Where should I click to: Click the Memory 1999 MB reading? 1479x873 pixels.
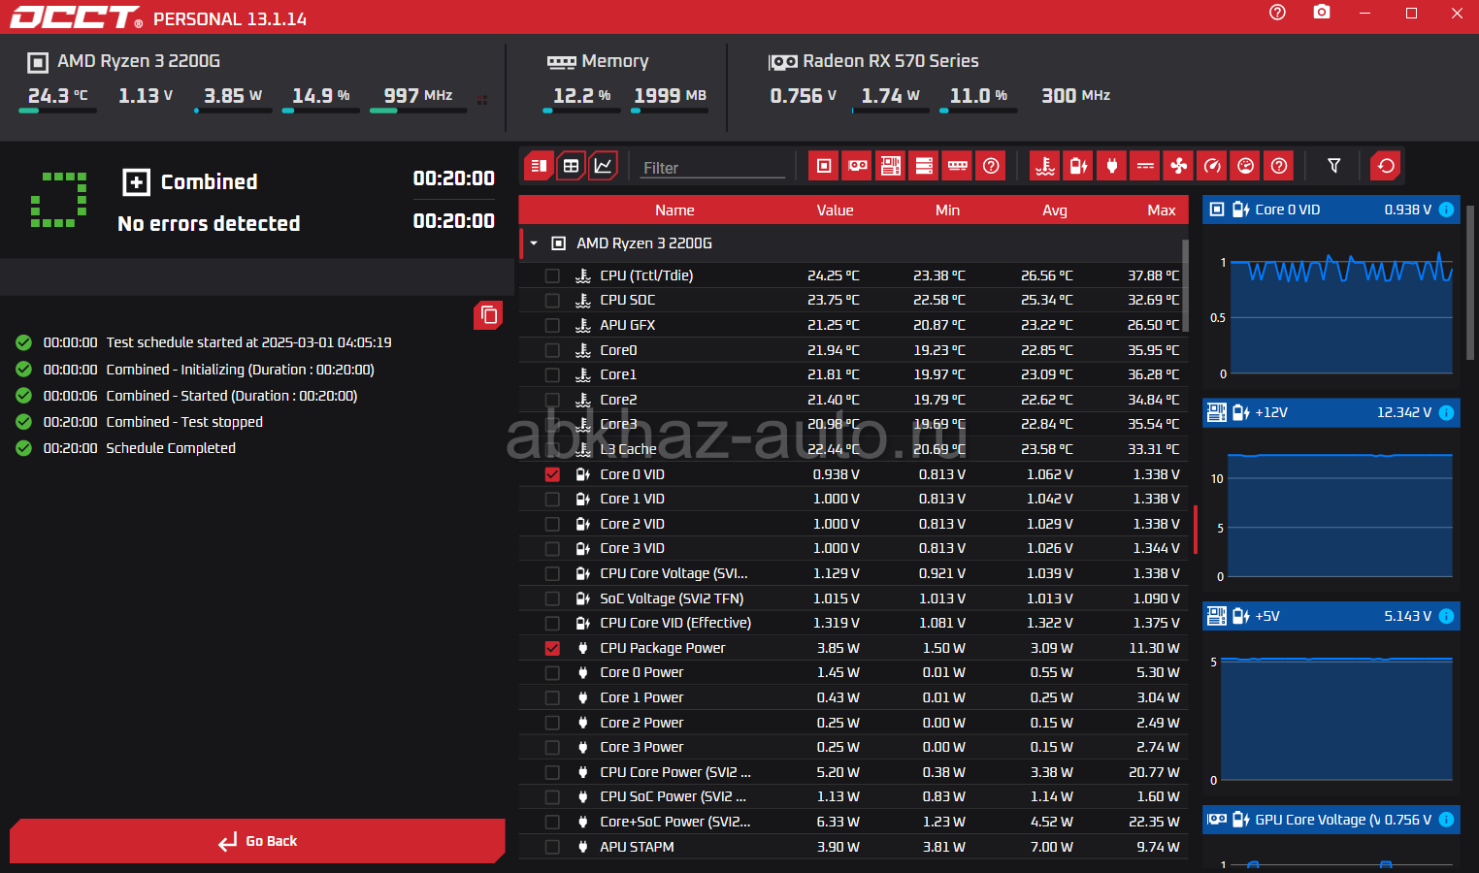pos(670,96)
